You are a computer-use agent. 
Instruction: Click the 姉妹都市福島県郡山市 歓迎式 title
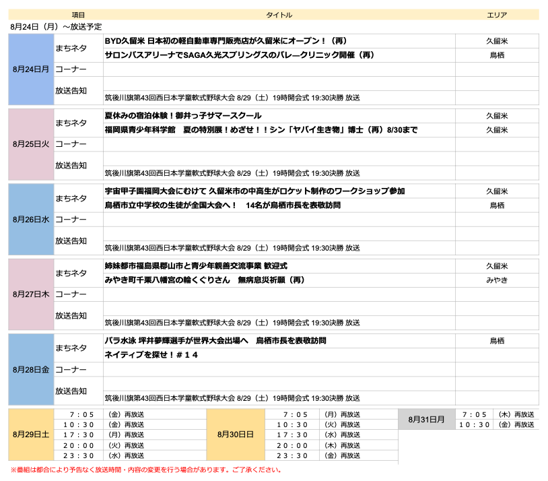point(196,266)
